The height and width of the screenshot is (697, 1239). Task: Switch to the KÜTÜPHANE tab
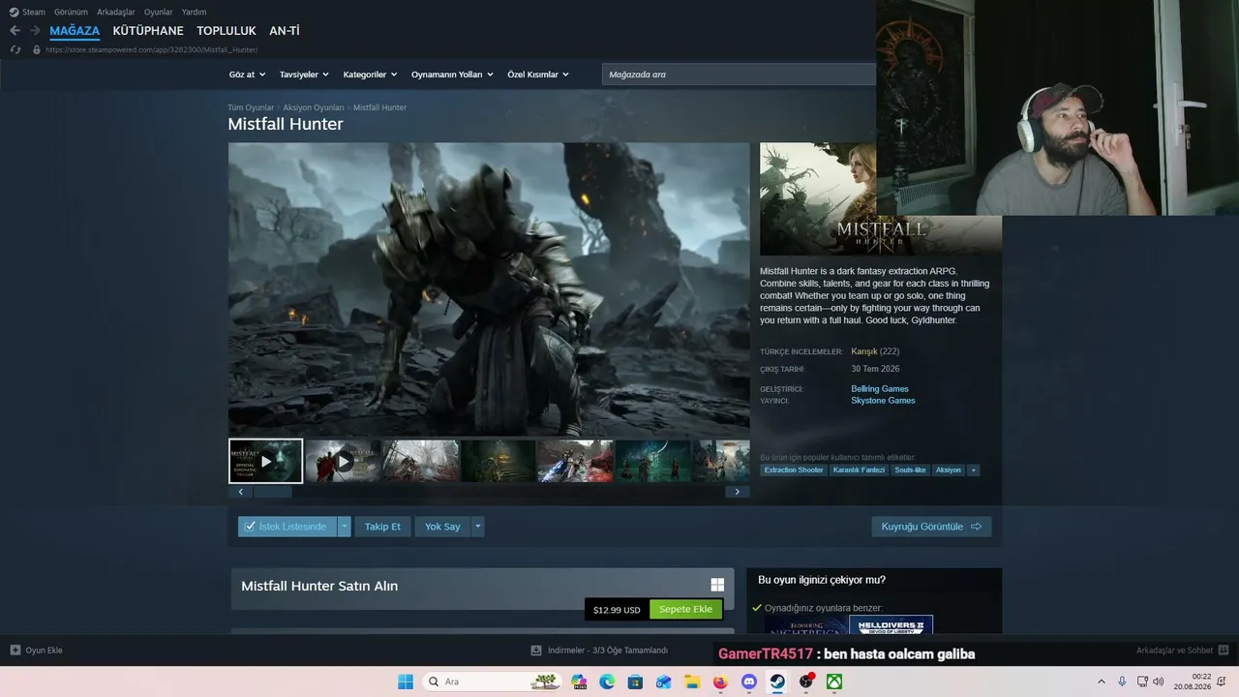pyautogui.click(x=148, y=31)
